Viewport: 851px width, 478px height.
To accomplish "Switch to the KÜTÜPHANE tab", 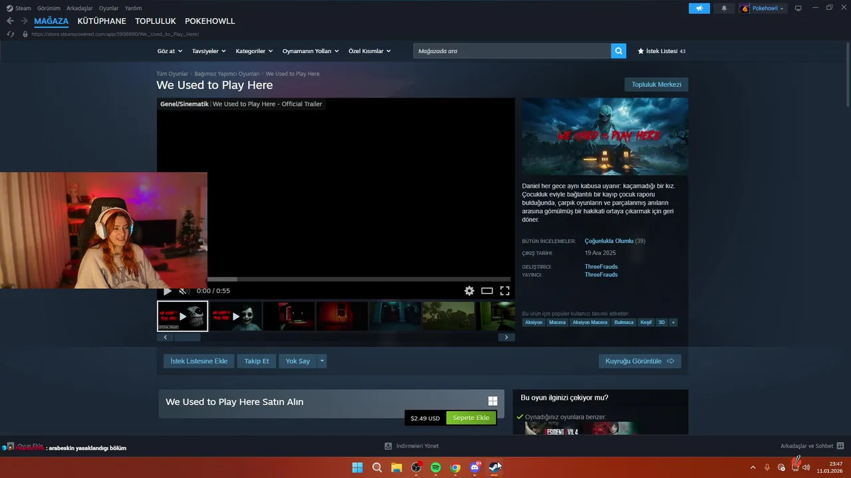I will [102, 21].
